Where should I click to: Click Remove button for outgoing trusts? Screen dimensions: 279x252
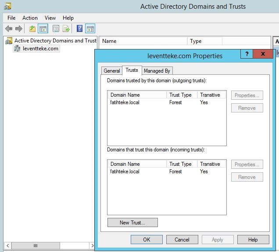(x=247, y=108)
